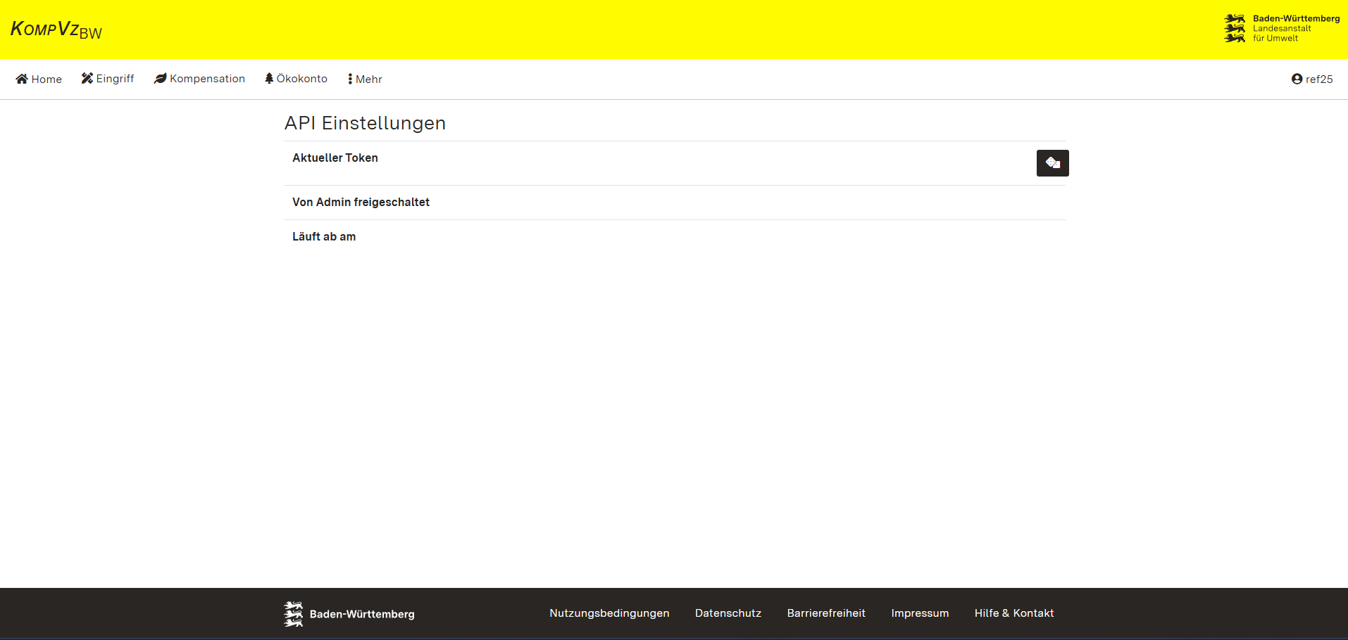
Task: Open the Datenschutz page
Action: (728, 613)
